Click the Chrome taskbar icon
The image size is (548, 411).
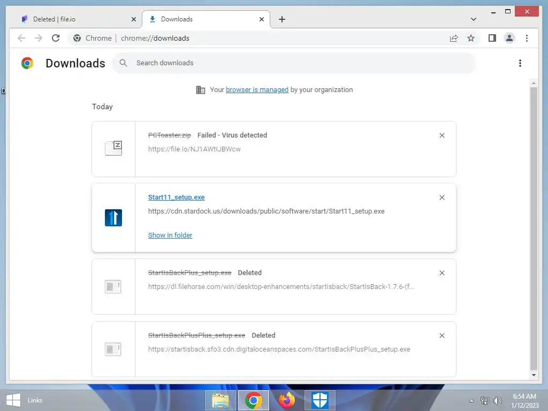point(254,400)
